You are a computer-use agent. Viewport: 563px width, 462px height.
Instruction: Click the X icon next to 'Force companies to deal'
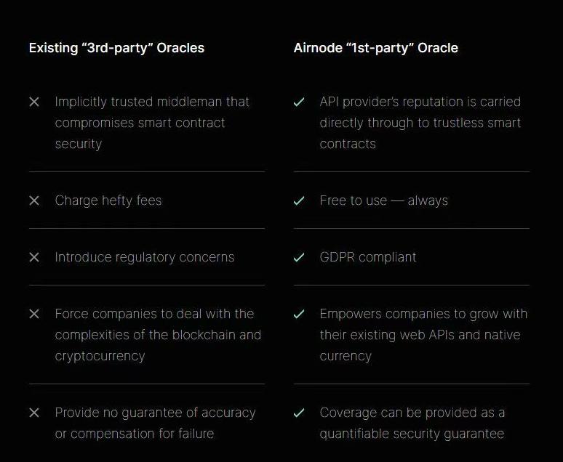pyautogui.click(x=34, y=314)
